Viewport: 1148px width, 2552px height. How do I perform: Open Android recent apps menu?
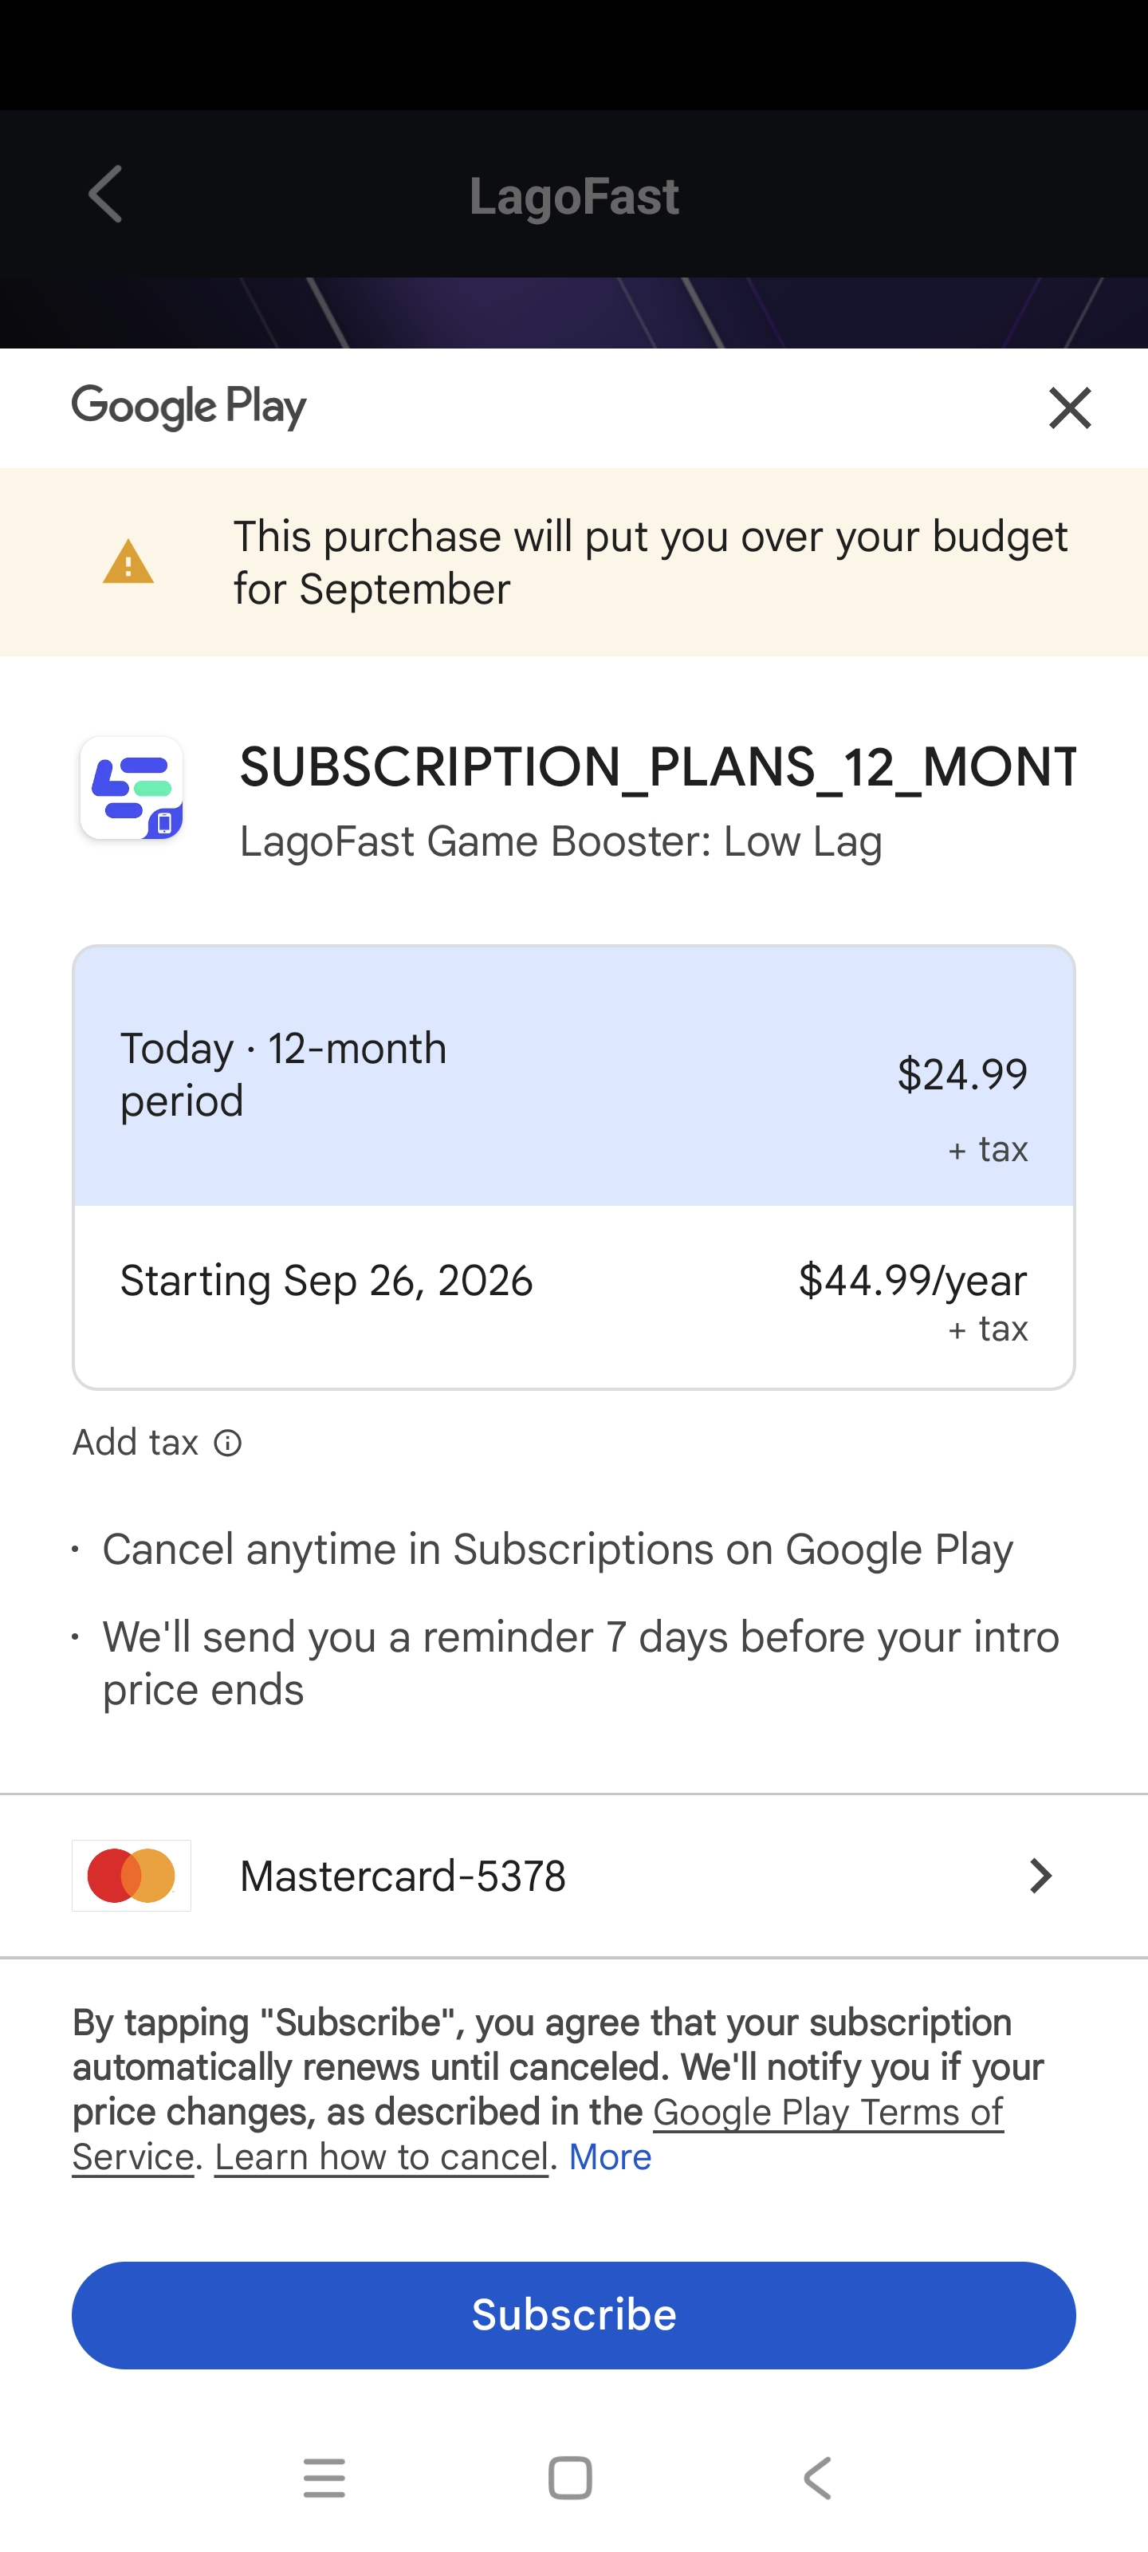point(324,2479)
